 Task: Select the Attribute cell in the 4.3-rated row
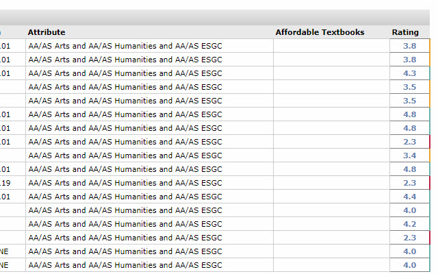pyautogui.click(x=125, y=73)
